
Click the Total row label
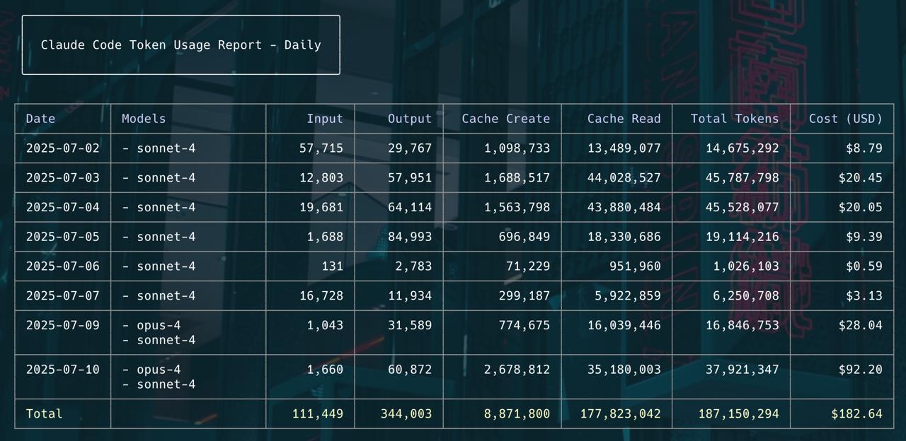tap(44, 414)
